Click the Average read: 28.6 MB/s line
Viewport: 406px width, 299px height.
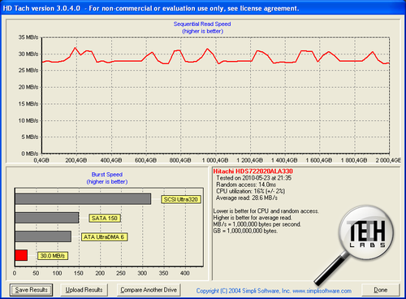point(247,198)
